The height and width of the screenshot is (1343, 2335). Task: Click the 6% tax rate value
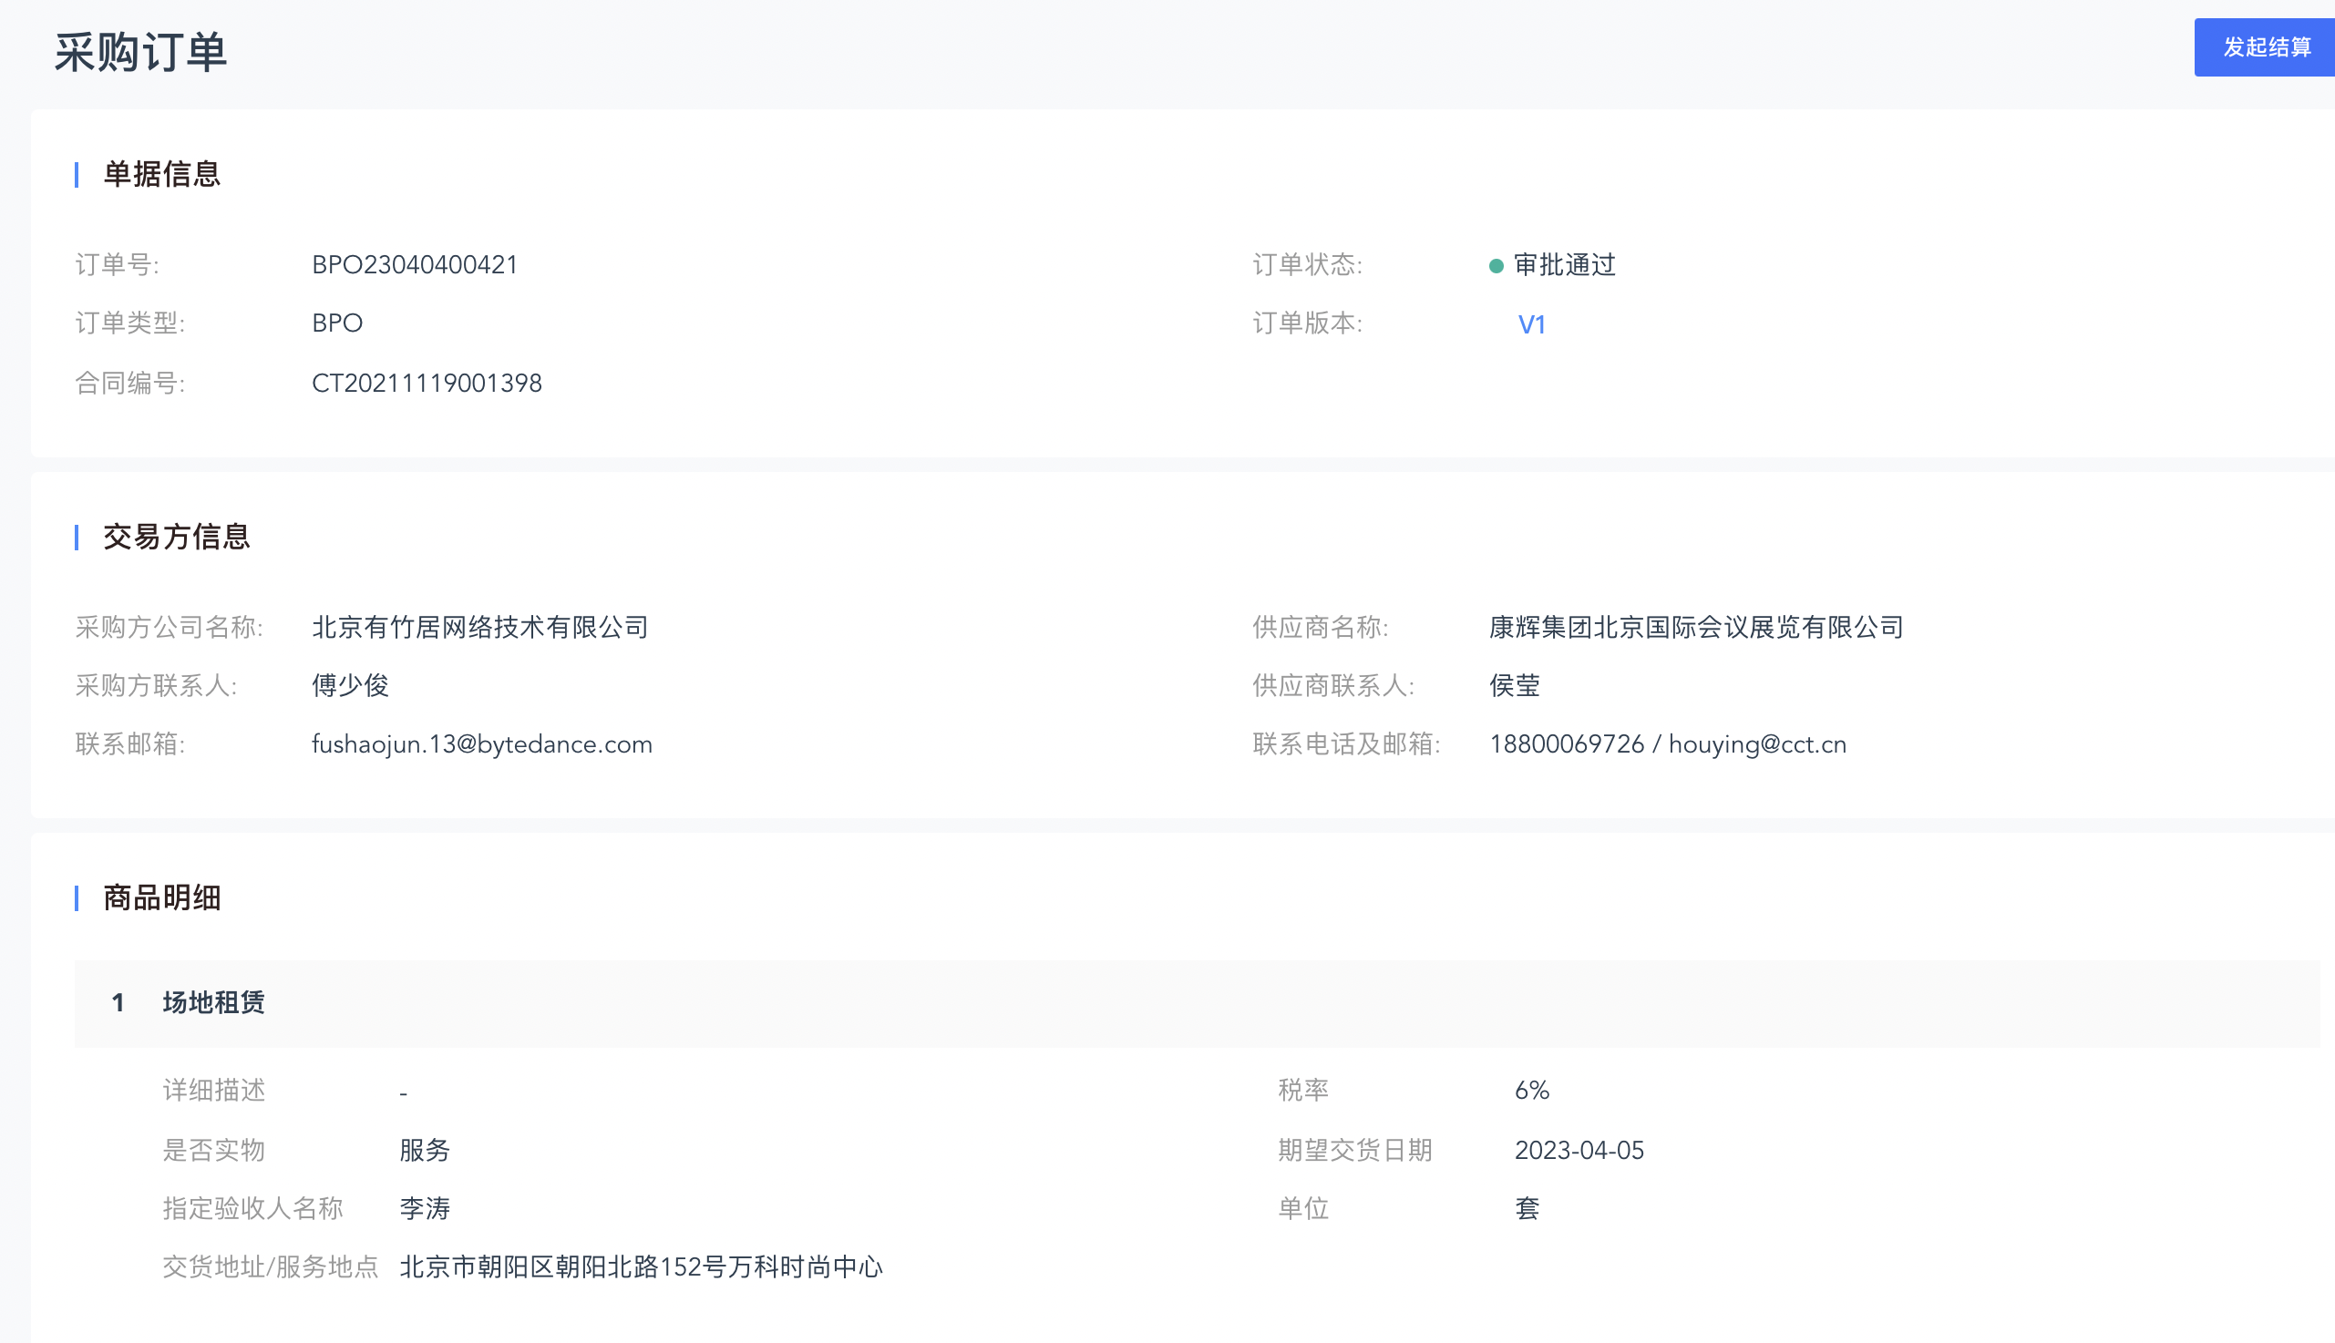click(x=1531, y=1091)
